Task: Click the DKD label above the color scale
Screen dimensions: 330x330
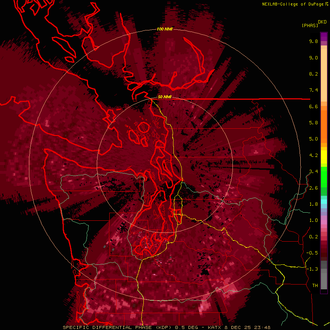Action: [x=322, y=22]
